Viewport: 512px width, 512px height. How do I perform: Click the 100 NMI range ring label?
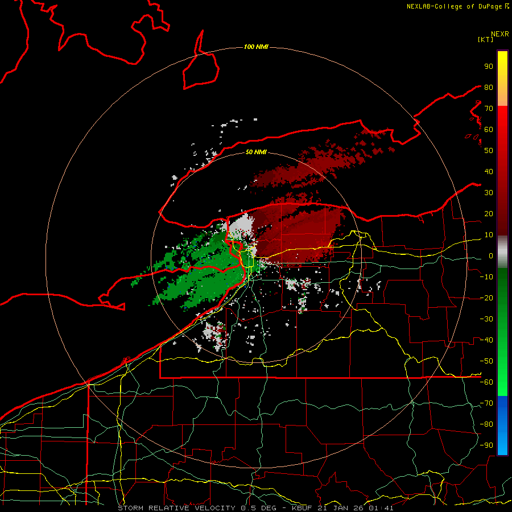256,47
